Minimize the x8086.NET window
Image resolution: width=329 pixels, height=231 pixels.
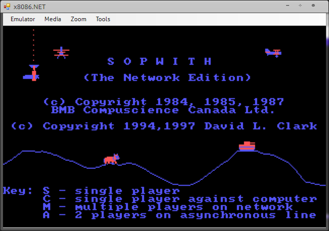click(287, 6)
